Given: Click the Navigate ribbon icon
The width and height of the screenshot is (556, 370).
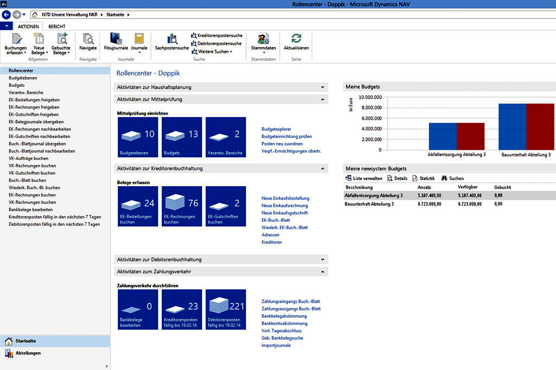Looking at the screenshot, I should [88, 40].
